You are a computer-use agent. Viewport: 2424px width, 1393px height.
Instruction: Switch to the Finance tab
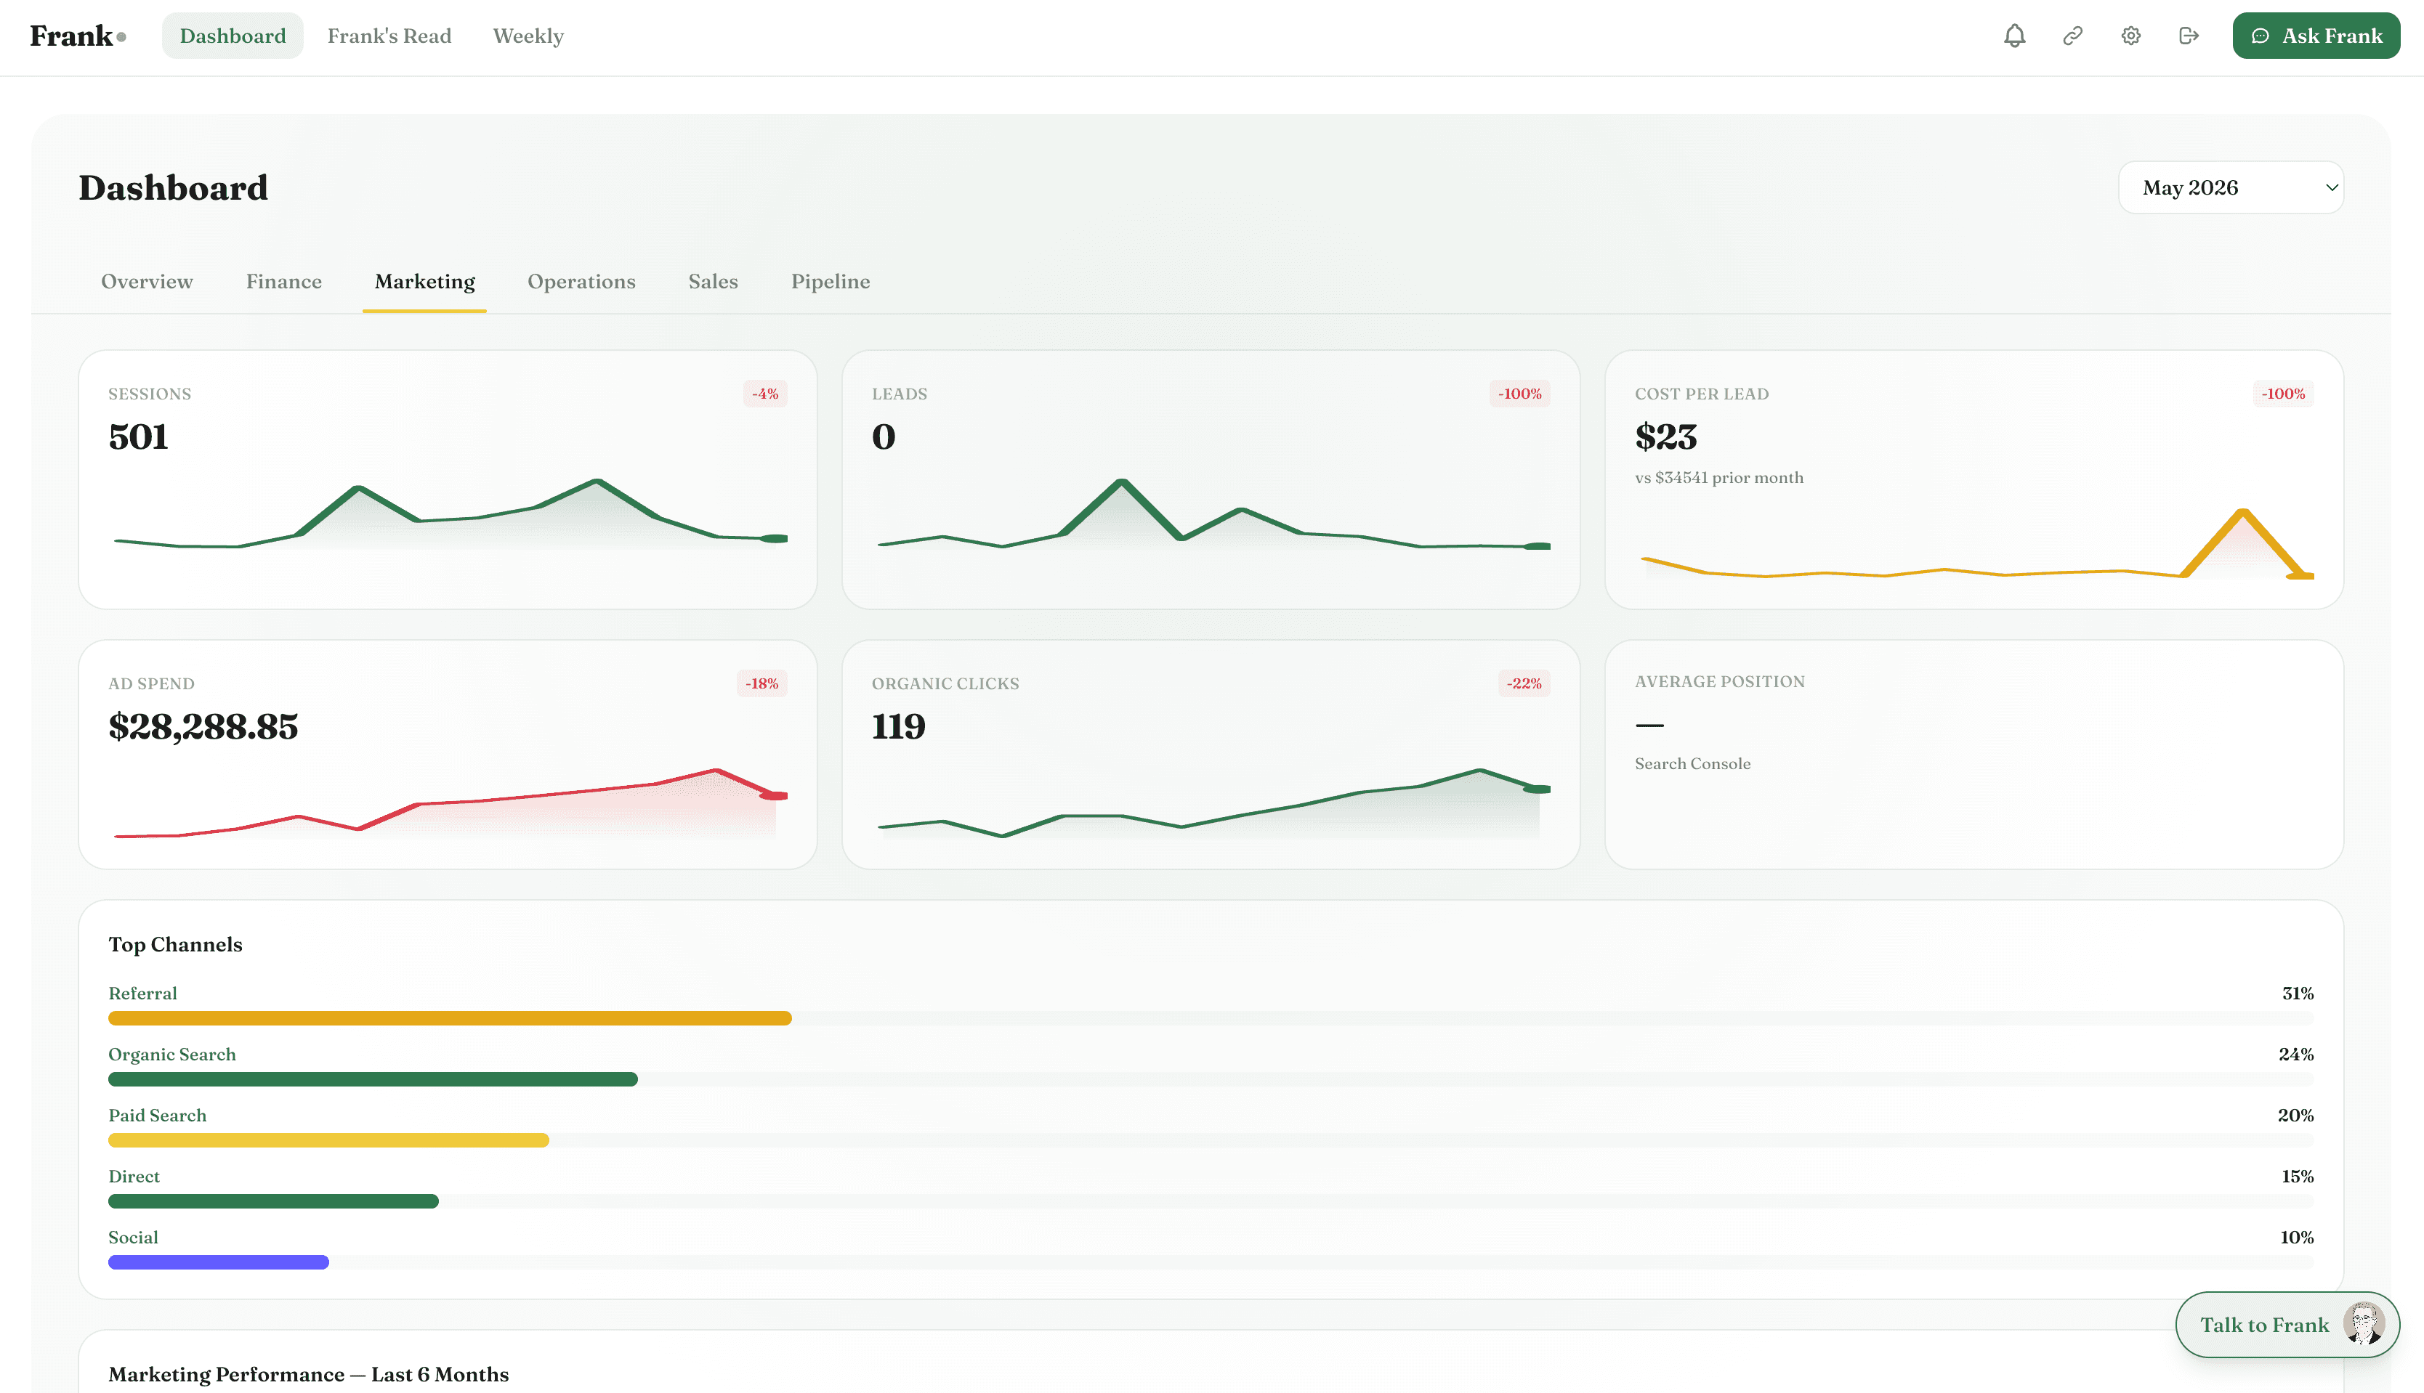tap(284, 281)
